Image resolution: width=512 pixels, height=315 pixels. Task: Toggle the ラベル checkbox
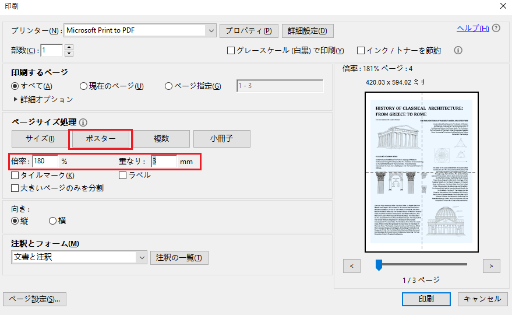[122, 176]
